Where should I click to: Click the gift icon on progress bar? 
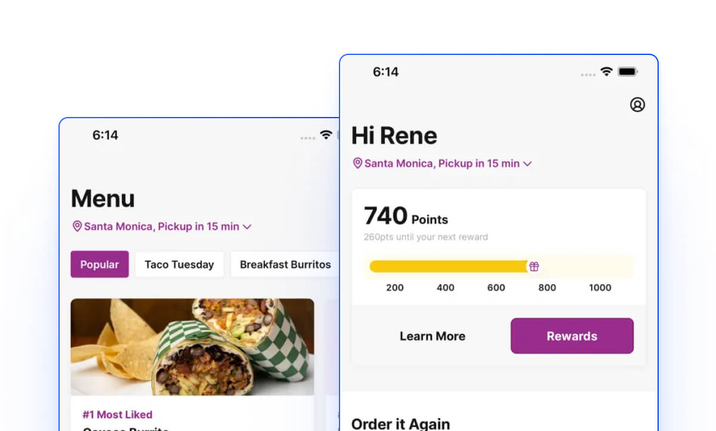tap(534, 266)
